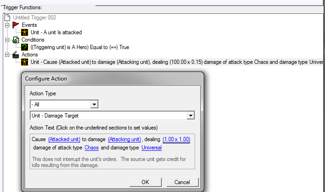Viewport: 325px width, 192px height.
Task: Cancel the Configure Action dialog
Action: coord(182,182)
